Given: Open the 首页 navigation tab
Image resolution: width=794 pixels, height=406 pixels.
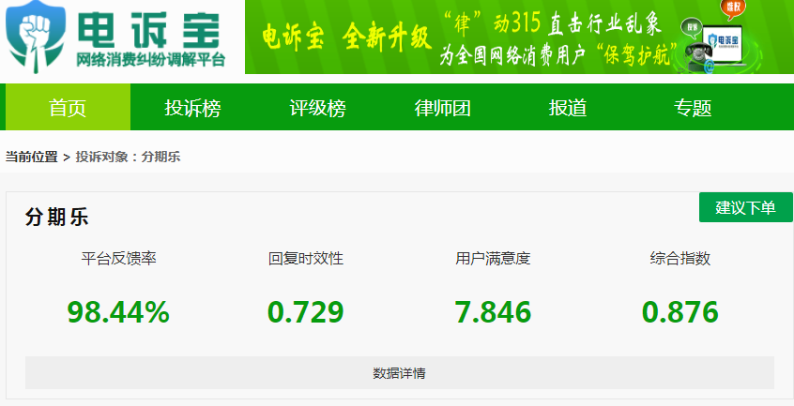Looking at the screenshot, I should pyautogui.click(x=68, y=107).
